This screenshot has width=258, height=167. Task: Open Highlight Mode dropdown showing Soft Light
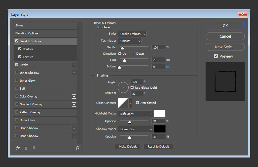pos(135,114)
